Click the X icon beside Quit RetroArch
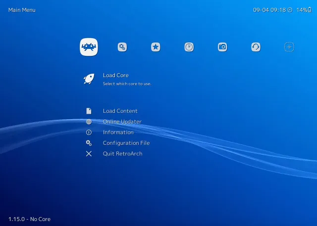This screenshot has width=317, height=226. point(89,154)
